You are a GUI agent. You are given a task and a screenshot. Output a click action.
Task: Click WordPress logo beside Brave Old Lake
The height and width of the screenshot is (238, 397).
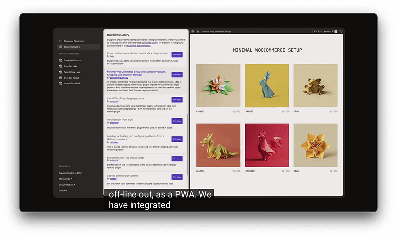point(60,66)
